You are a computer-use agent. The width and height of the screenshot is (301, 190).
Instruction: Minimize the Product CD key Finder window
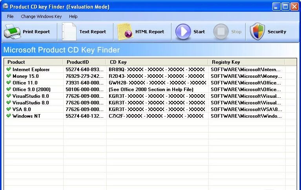(x=276, y=7)
